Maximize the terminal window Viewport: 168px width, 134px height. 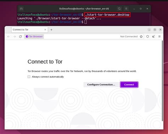[141, 9]
